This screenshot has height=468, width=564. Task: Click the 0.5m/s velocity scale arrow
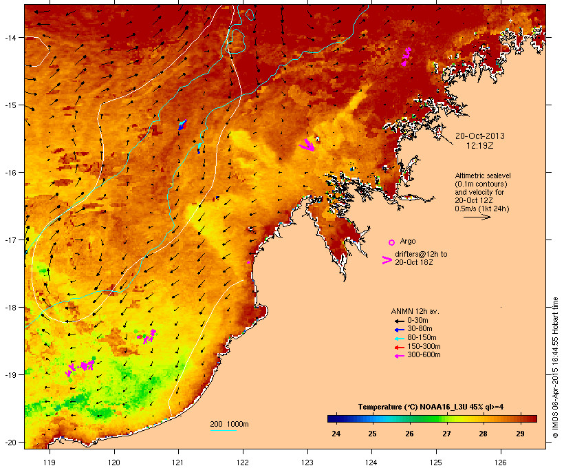(x=477, y=217)
